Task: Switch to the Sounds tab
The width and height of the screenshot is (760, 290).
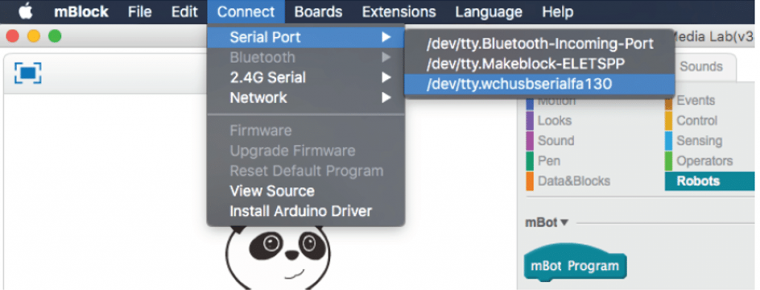Action: point(701,67)
